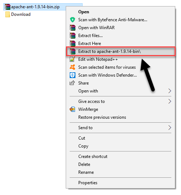This screenshot has width=181, height=195.
Task: Select the apache-ant-1.9.14-bin.zip file icon
Action: 8,7
